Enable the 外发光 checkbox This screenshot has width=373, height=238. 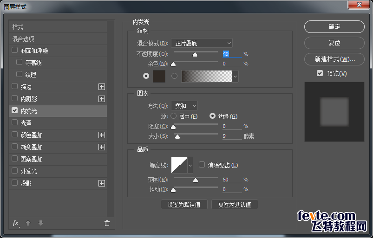tap(14, 171)
